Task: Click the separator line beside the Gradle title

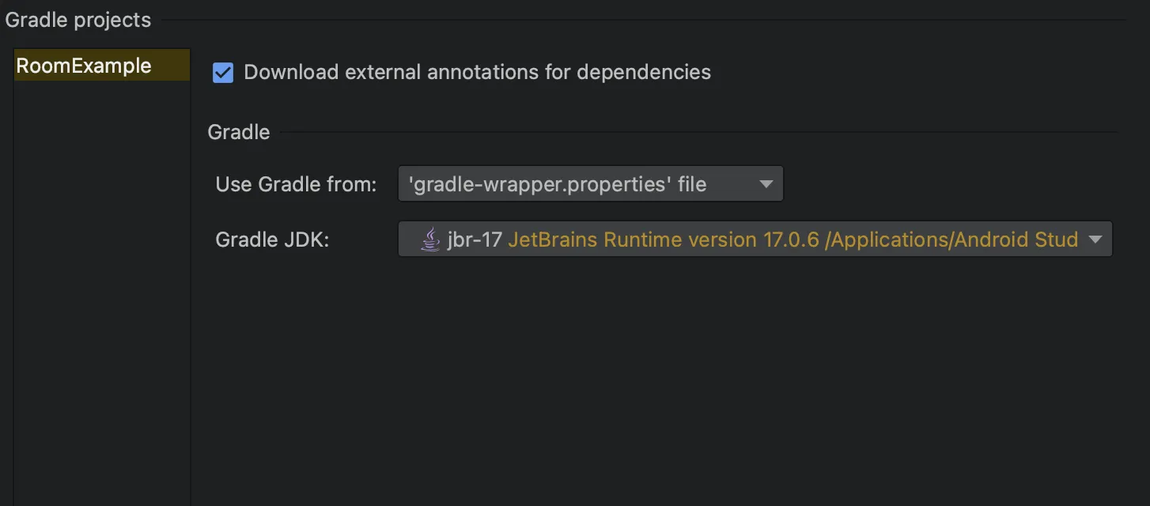Action: tap(696, 132)
